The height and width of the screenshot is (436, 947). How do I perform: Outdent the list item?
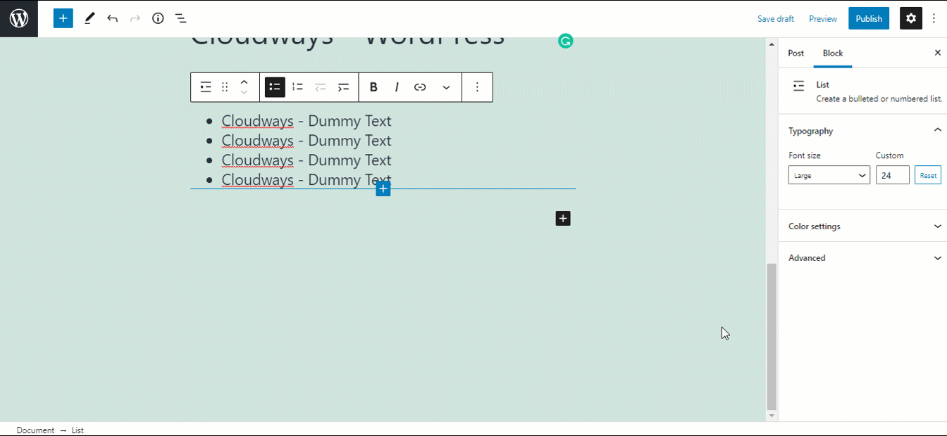321,87
